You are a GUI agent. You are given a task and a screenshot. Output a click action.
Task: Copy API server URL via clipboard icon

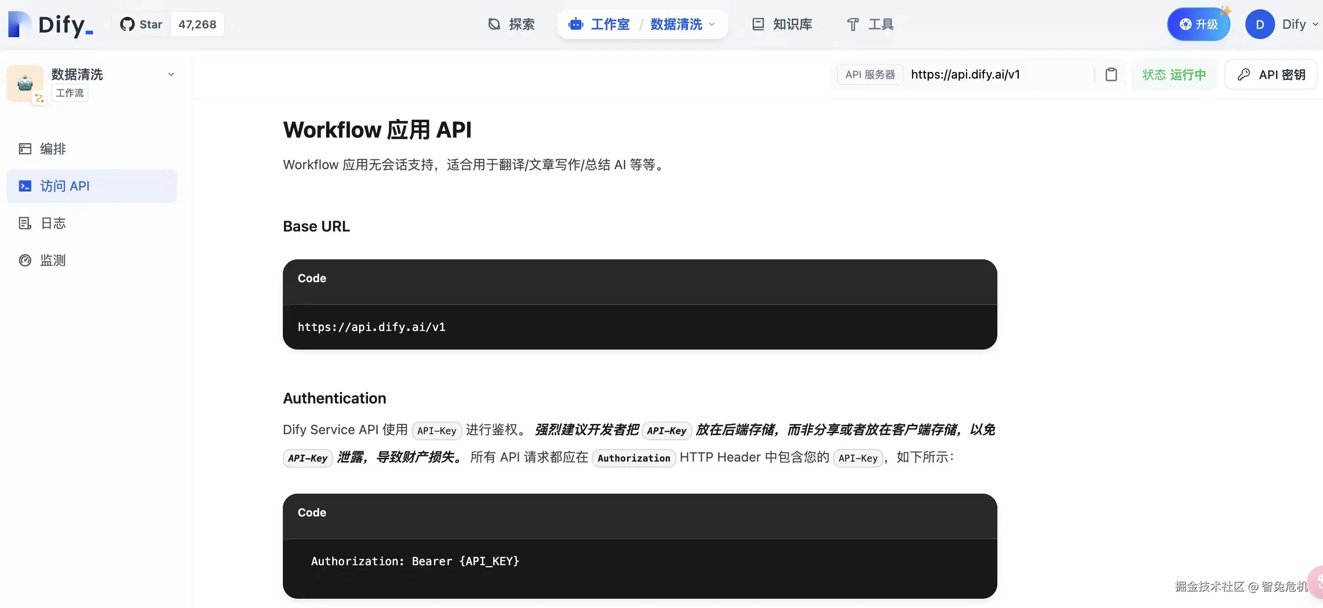[1111, 74]
